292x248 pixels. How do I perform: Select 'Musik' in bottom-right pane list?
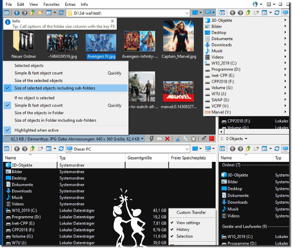[233, 209]
